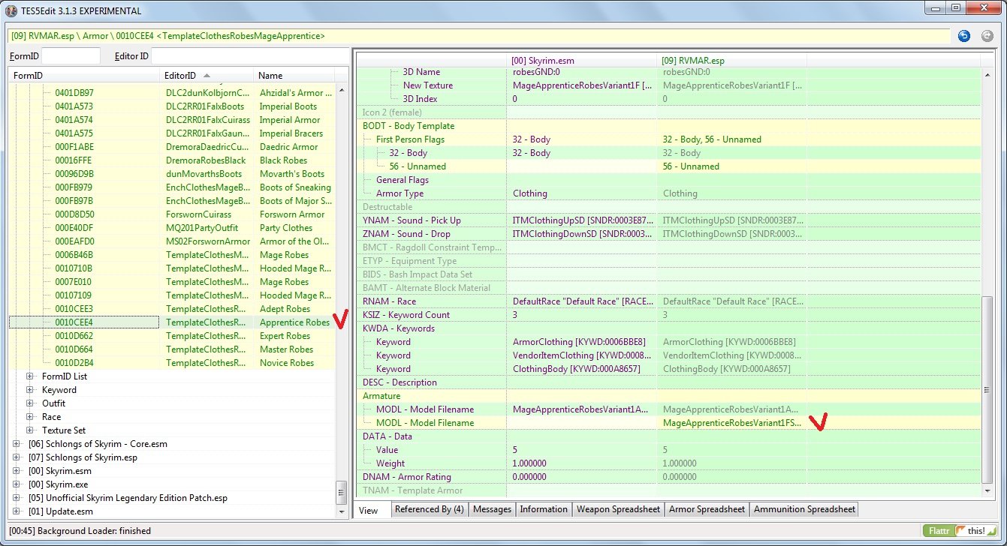The height and width of the screenshot is (546, 1007).
Task: Expand the [00] Skyrim.esm plugin
Action: click(x=17, y=471)
